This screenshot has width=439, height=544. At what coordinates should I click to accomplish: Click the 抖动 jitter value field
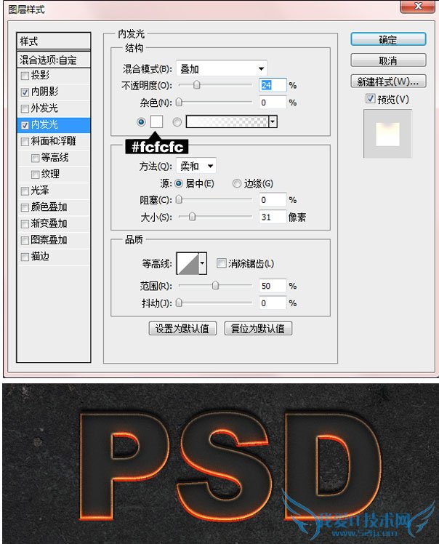click(x=273, y=303)
